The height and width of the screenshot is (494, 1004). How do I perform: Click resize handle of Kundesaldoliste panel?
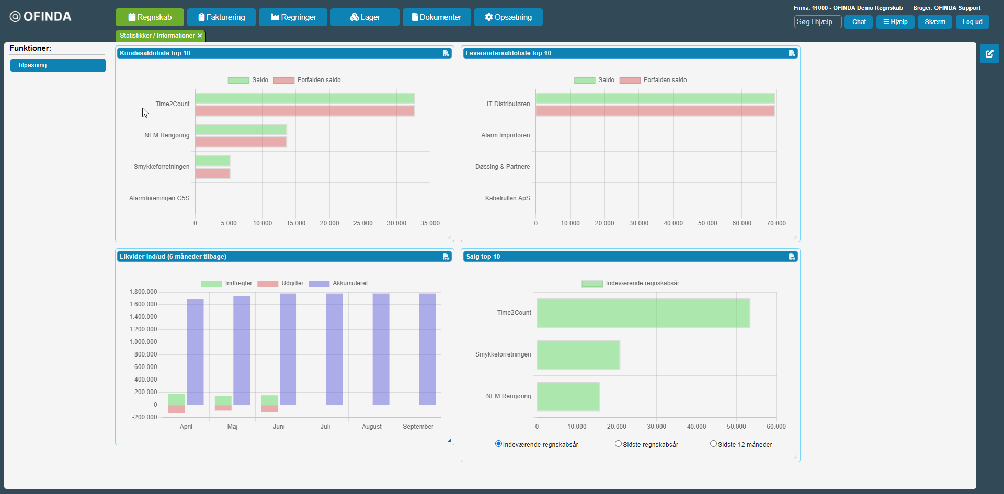click(449, 237)
